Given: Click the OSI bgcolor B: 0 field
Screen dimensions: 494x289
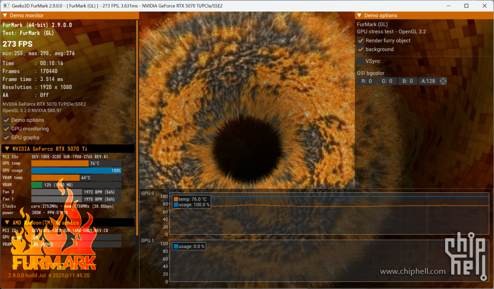Looking at the screenshot, I should coord(407,81).
